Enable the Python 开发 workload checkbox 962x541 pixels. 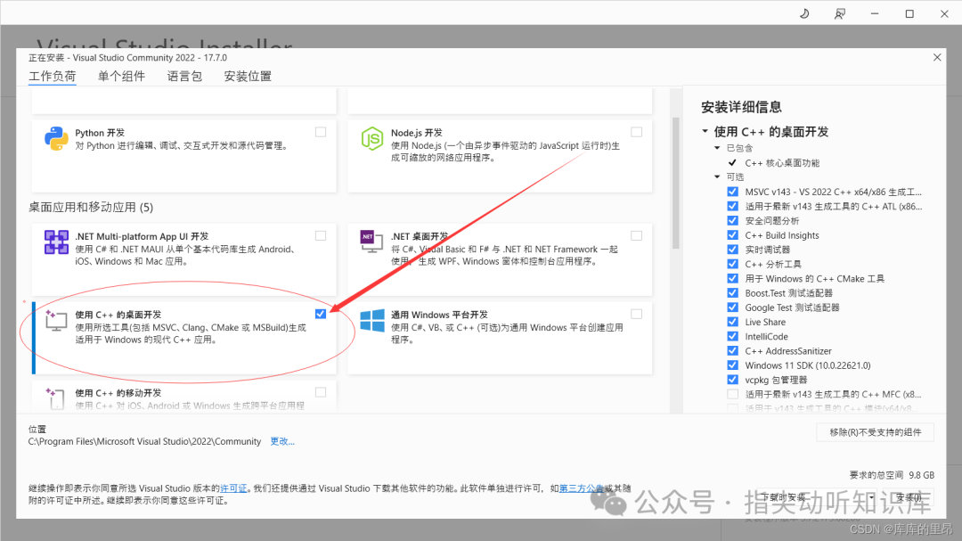[x=321, y=132]
